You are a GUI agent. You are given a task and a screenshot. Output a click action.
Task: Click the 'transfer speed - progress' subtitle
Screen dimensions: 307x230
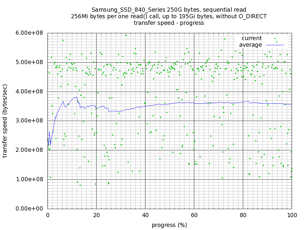169,23
